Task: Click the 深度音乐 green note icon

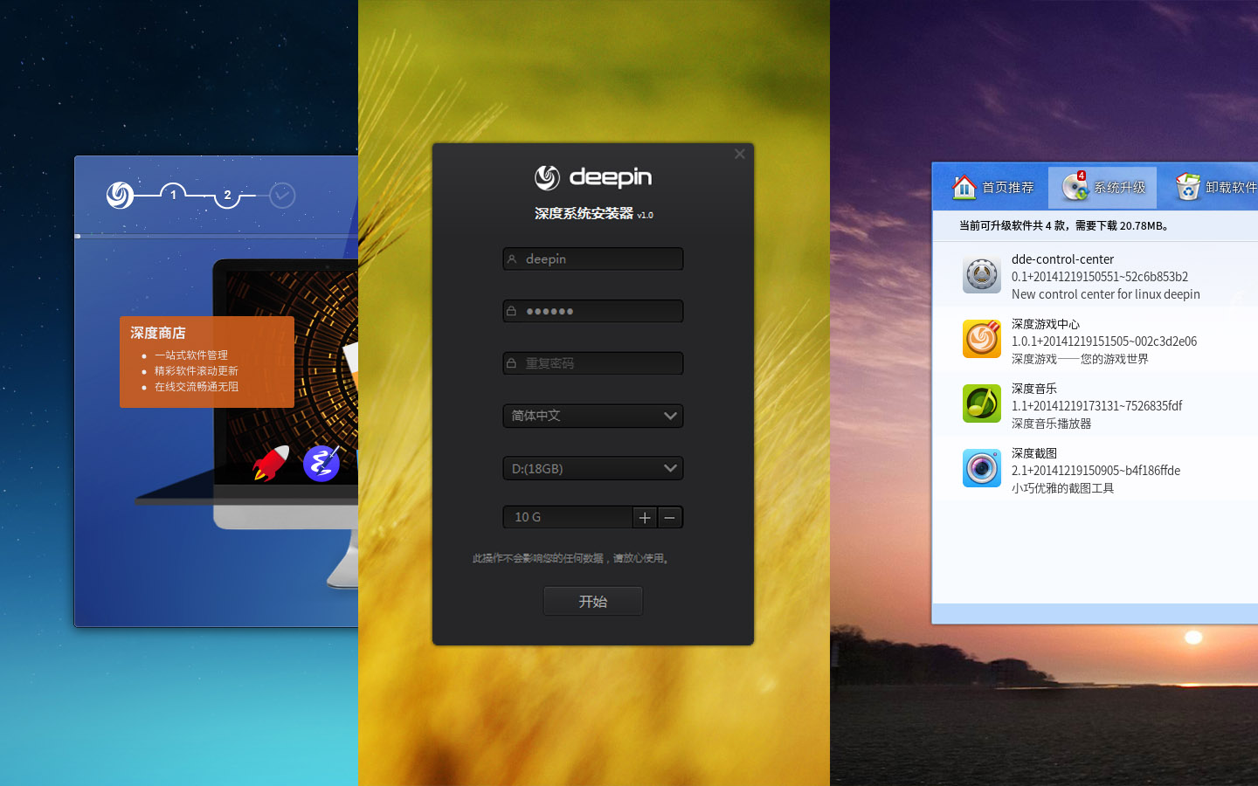Action: coord(982,403)
